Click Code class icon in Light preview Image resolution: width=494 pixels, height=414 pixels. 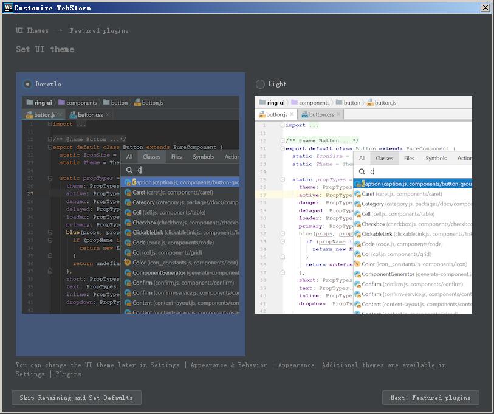pos(357,244)
